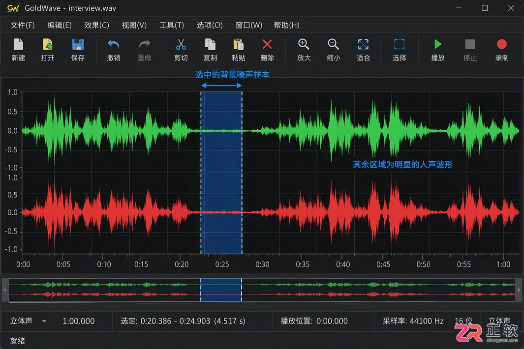Open the 视图(V) menu
The height and width of the screenshot is (349, 524).
[x=134, y=25]
